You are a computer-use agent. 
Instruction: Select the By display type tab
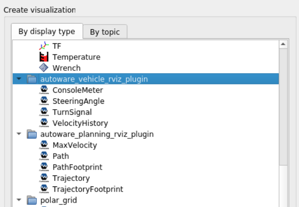(x=47, y=32)
